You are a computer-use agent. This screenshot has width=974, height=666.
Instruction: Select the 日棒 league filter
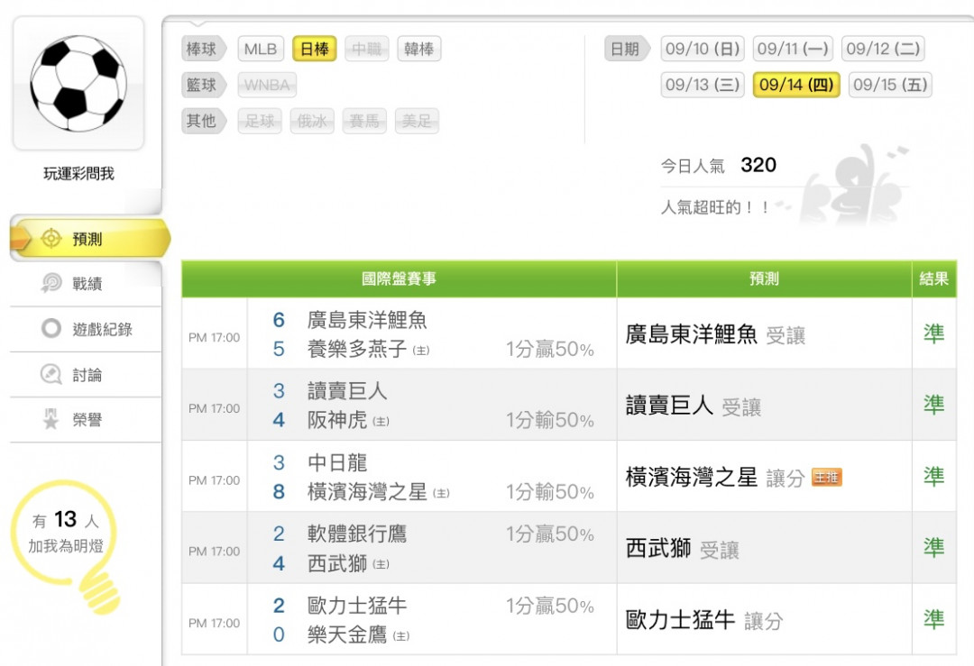click(x=315, y=49)
